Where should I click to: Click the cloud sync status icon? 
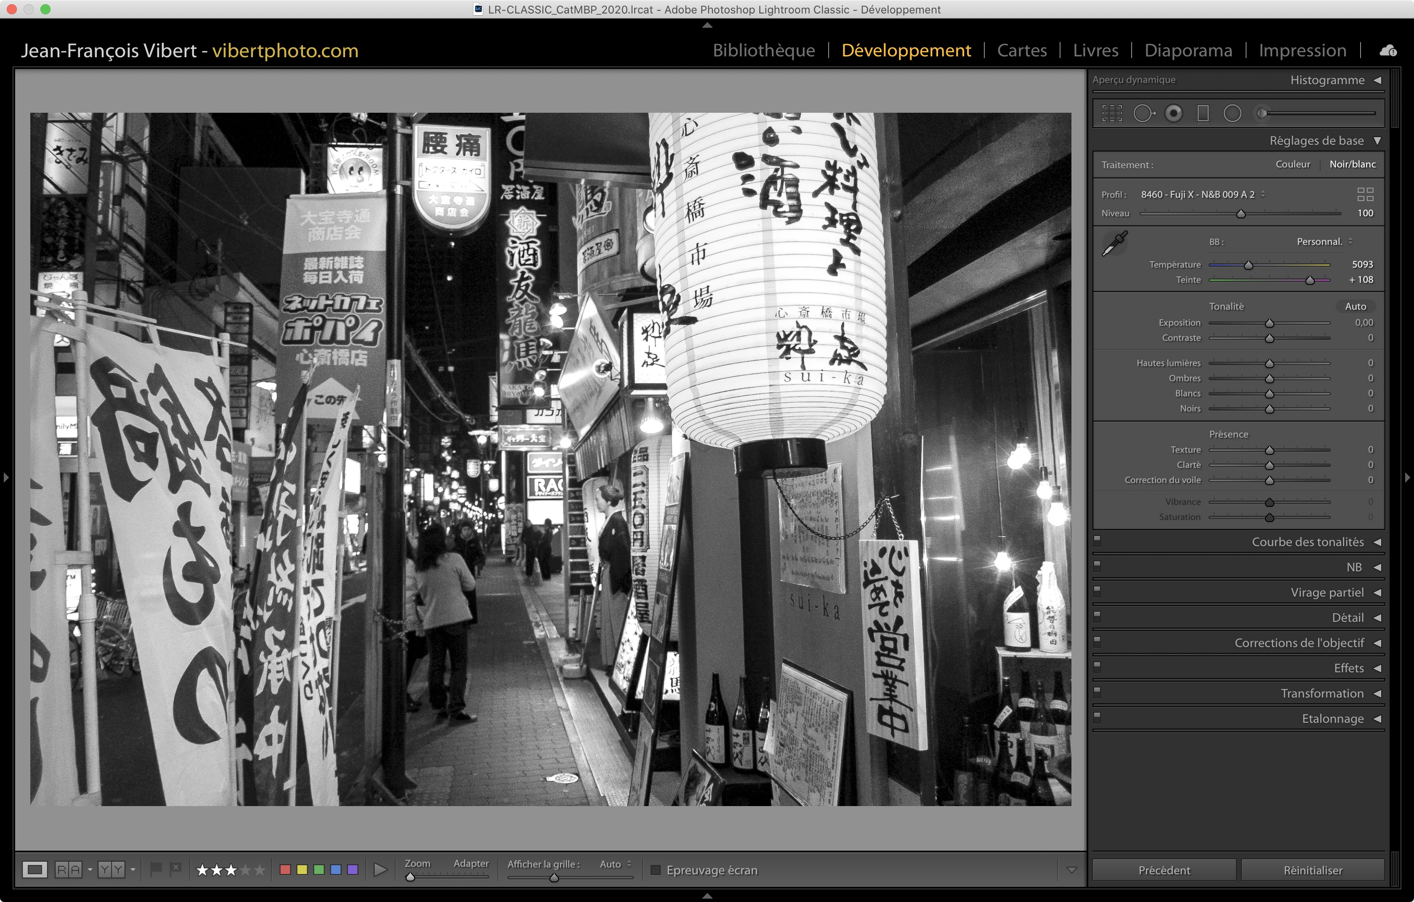1388,50
